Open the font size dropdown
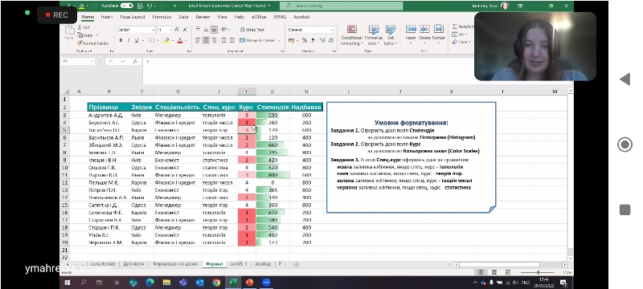The image size is (643, 289). pyautogui.click(x=170, y=30)
